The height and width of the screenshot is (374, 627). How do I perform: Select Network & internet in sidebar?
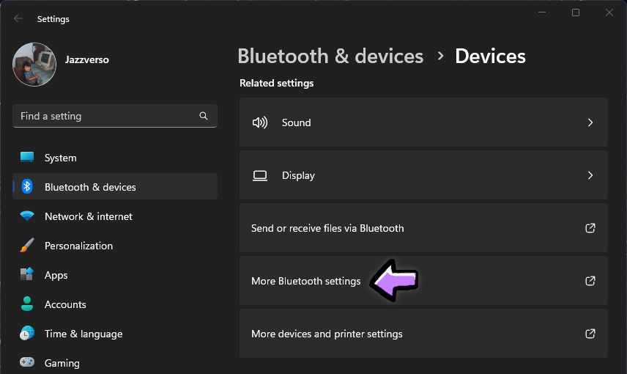(89, 216)
